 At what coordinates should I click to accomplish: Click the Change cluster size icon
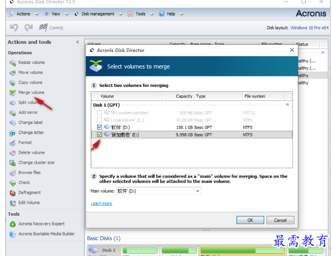click(12, 163)
